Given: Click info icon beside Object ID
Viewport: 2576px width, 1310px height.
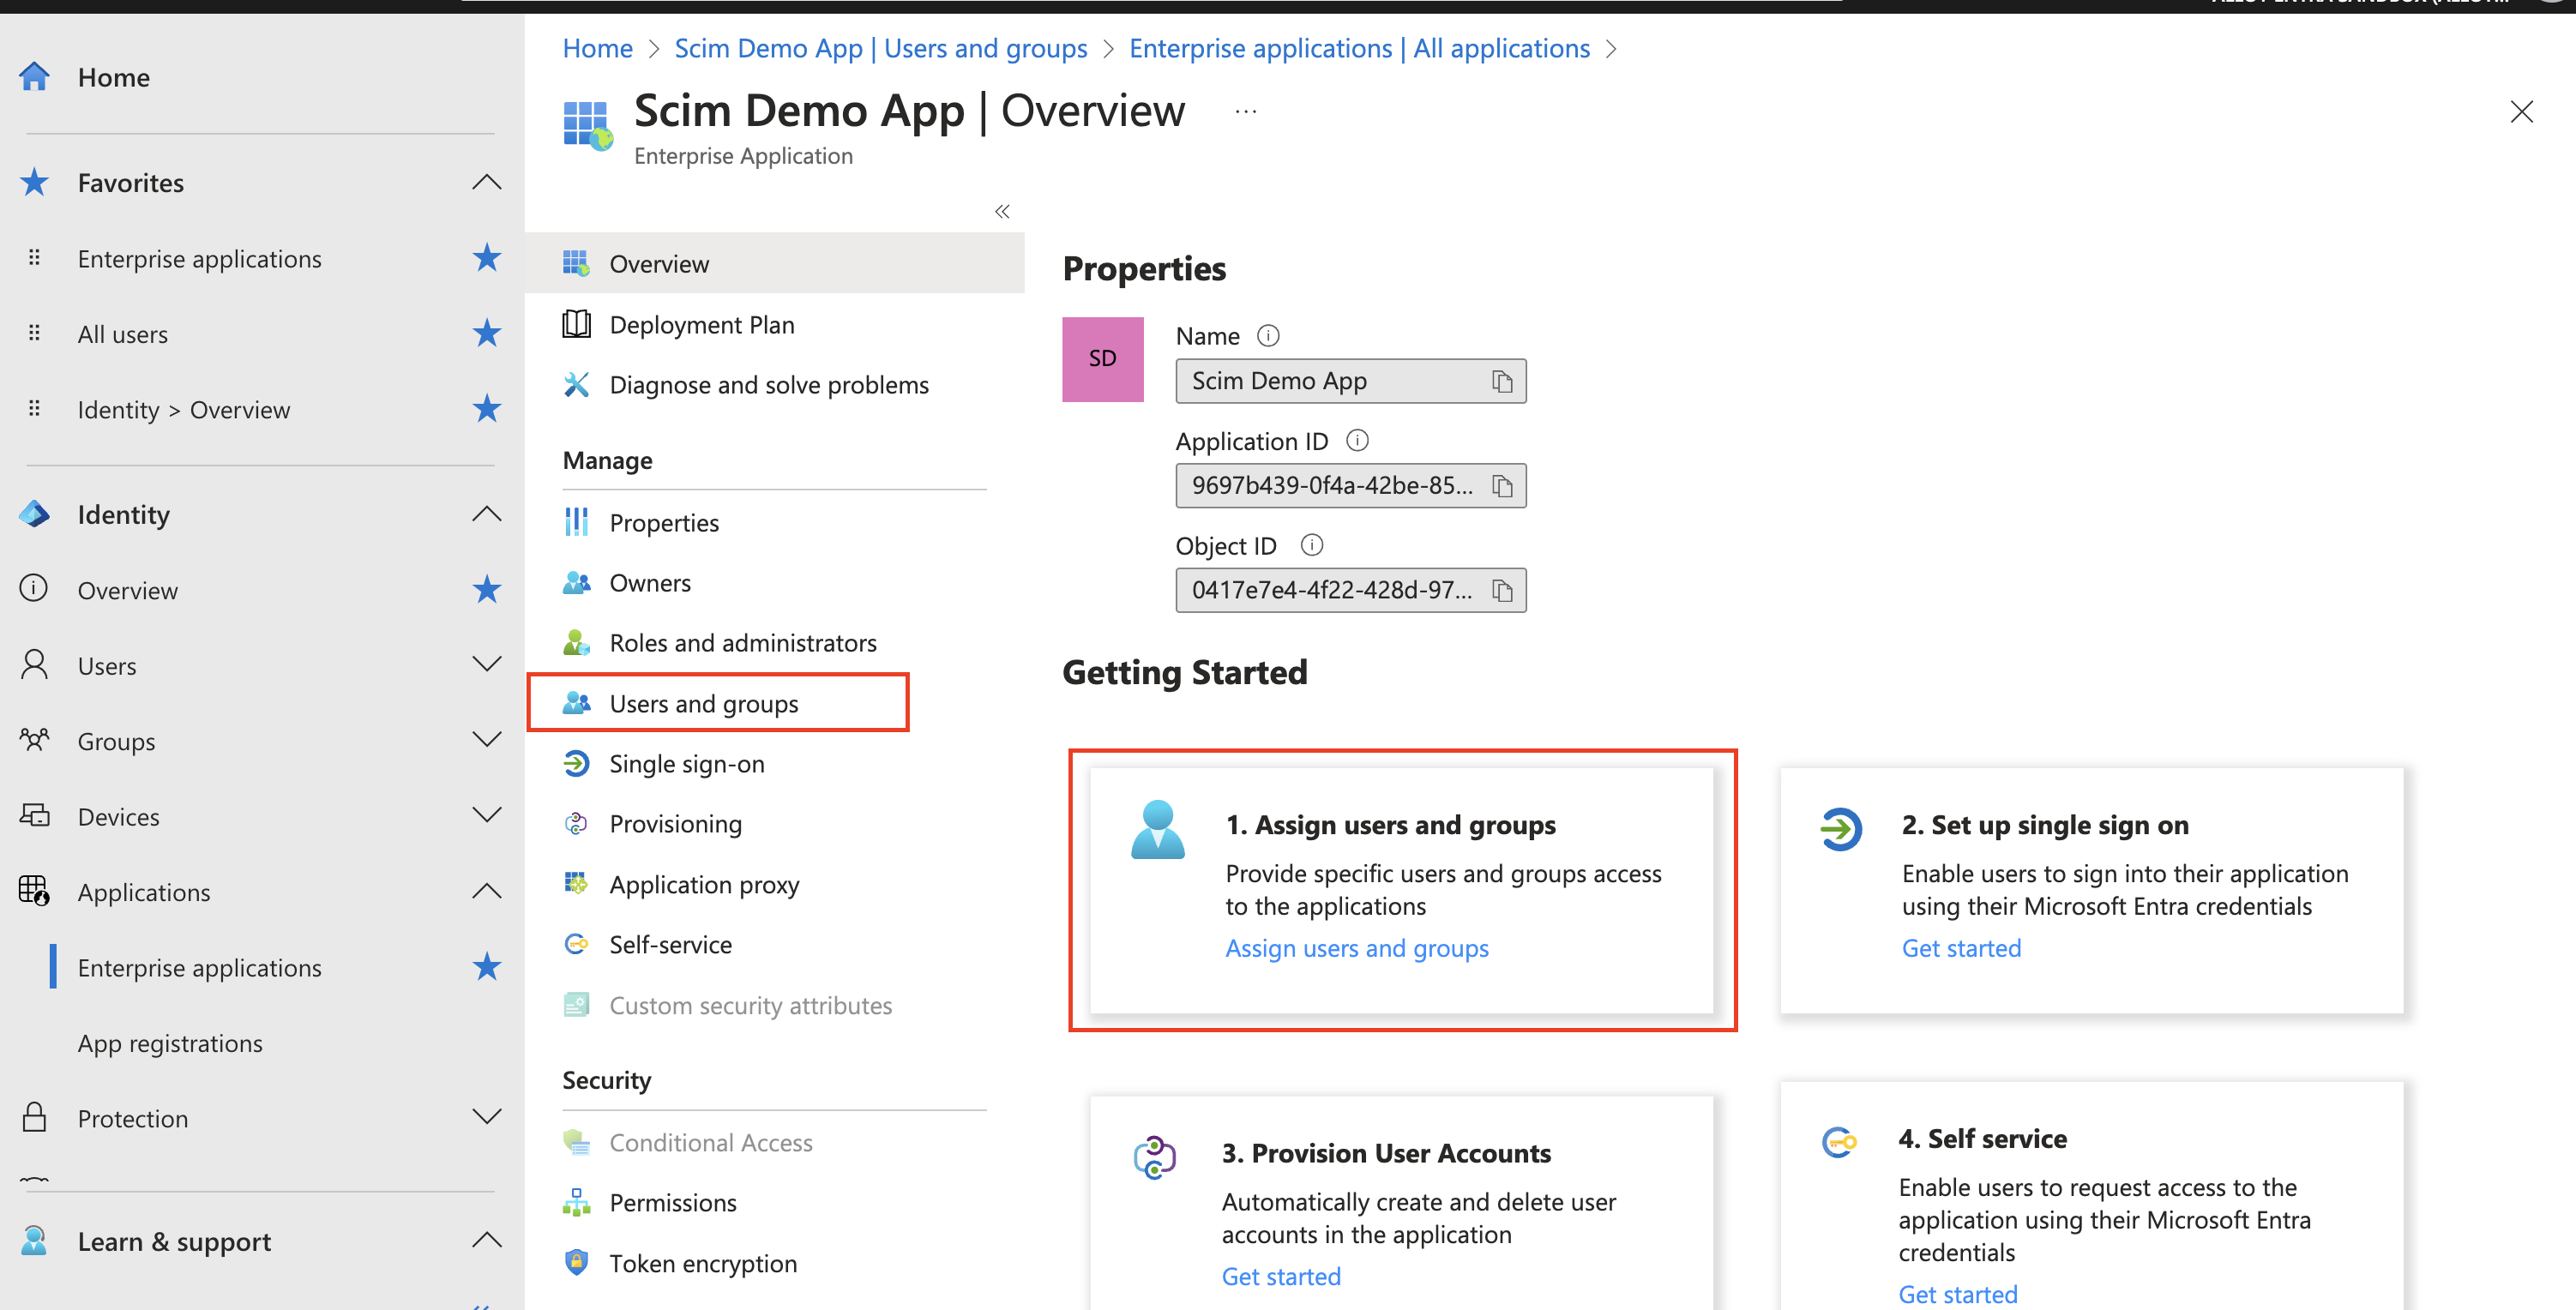Looking at the screenshot, I should 1311,545.
